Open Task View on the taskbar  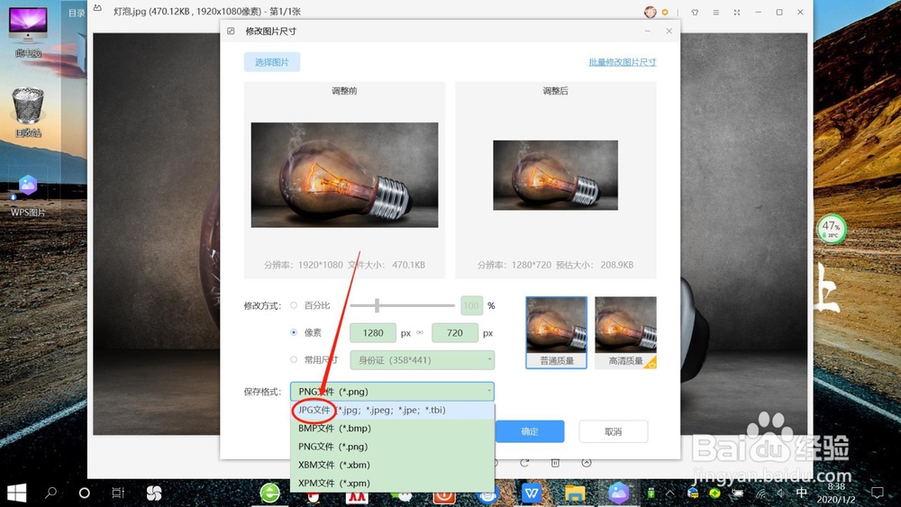pyautogui.click(x=118, y=493)
